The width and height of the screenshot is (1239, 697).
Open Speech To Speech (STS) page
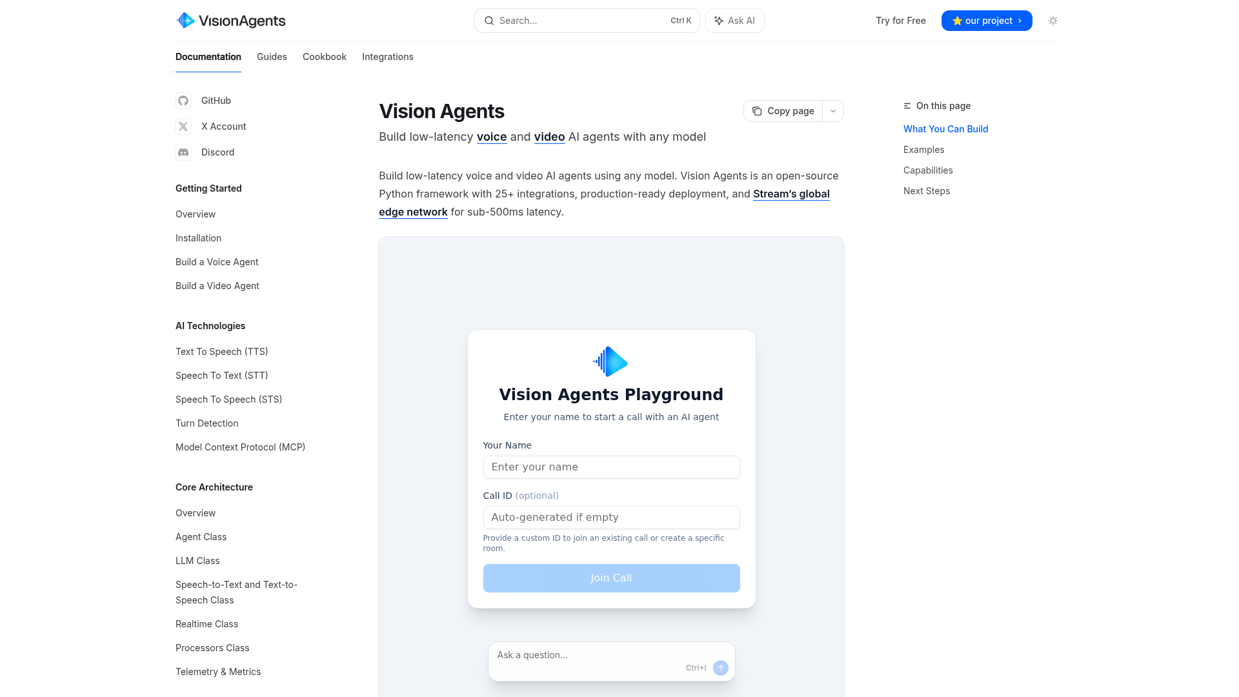point(229,399)
